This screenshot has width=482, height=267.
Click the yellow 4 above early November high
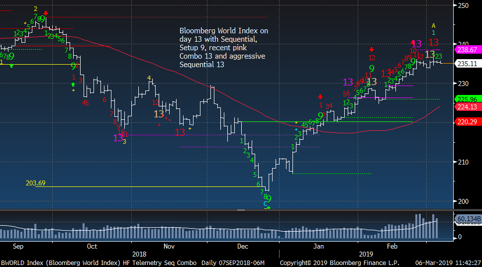pos(149,78)
